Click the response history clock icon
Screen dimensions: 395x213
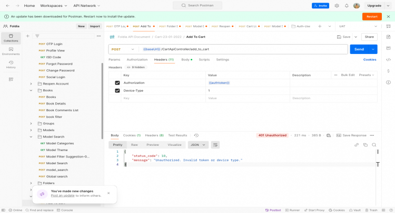coord(196,135)
